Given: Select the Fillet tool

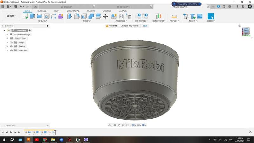Looking at the screenshot, I should click(77, 16).
